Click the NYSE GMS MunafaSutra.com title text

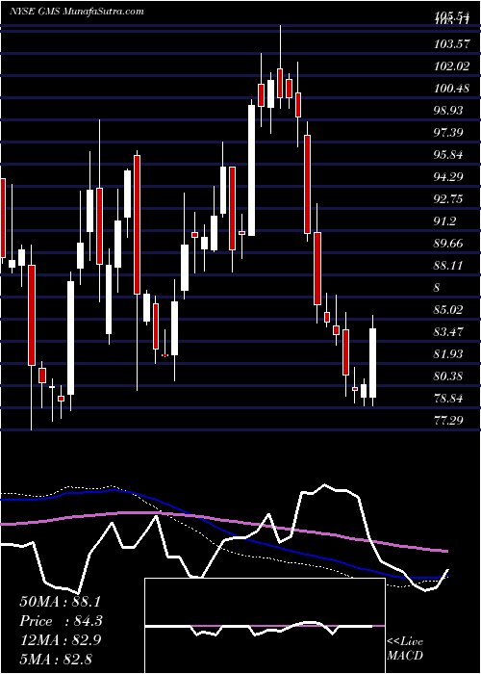tap(76, 12)
